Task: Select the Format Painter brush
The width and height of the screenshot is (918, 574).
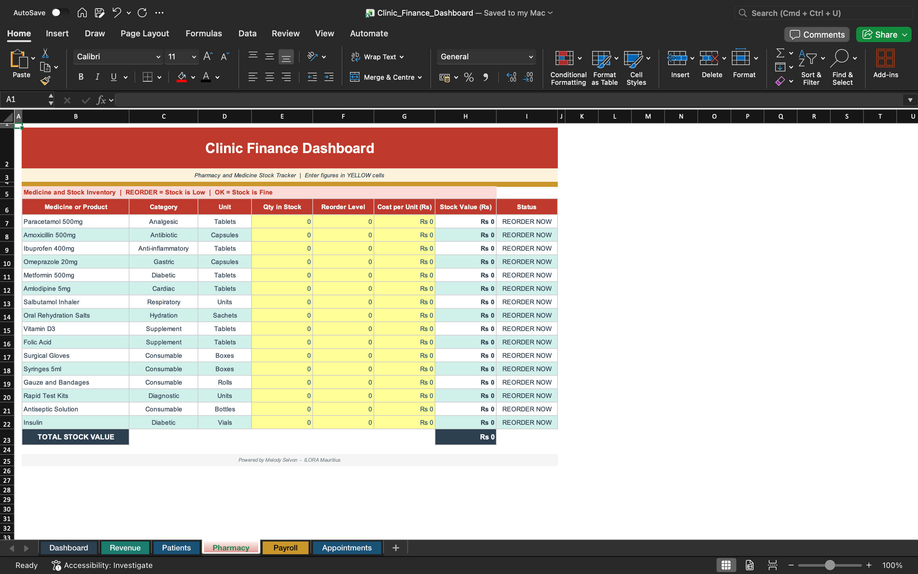Action: pyautogui.click(x=46, y=80)
